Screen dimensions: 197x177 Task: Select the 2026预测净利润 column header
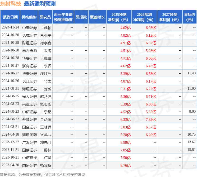point(144,17)
